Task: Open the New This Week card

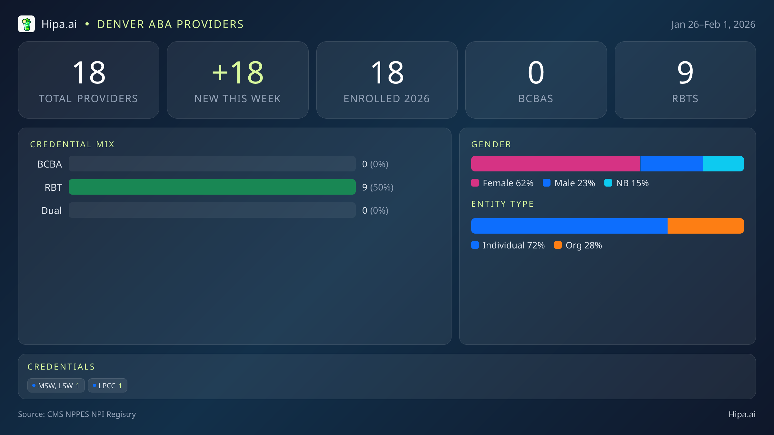Action: click(238, 80)
